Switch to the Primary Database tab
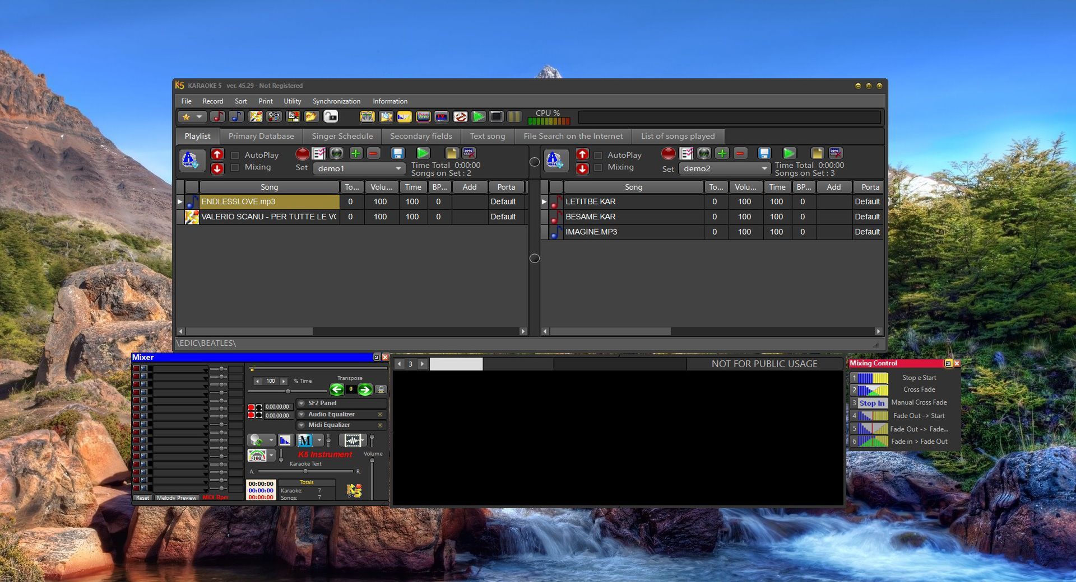 (x=261, y=136)
